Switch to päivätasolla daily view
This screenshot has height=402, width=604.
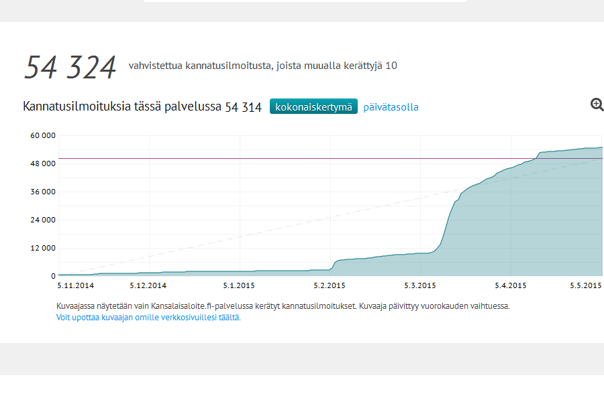(x=391, y=107)
